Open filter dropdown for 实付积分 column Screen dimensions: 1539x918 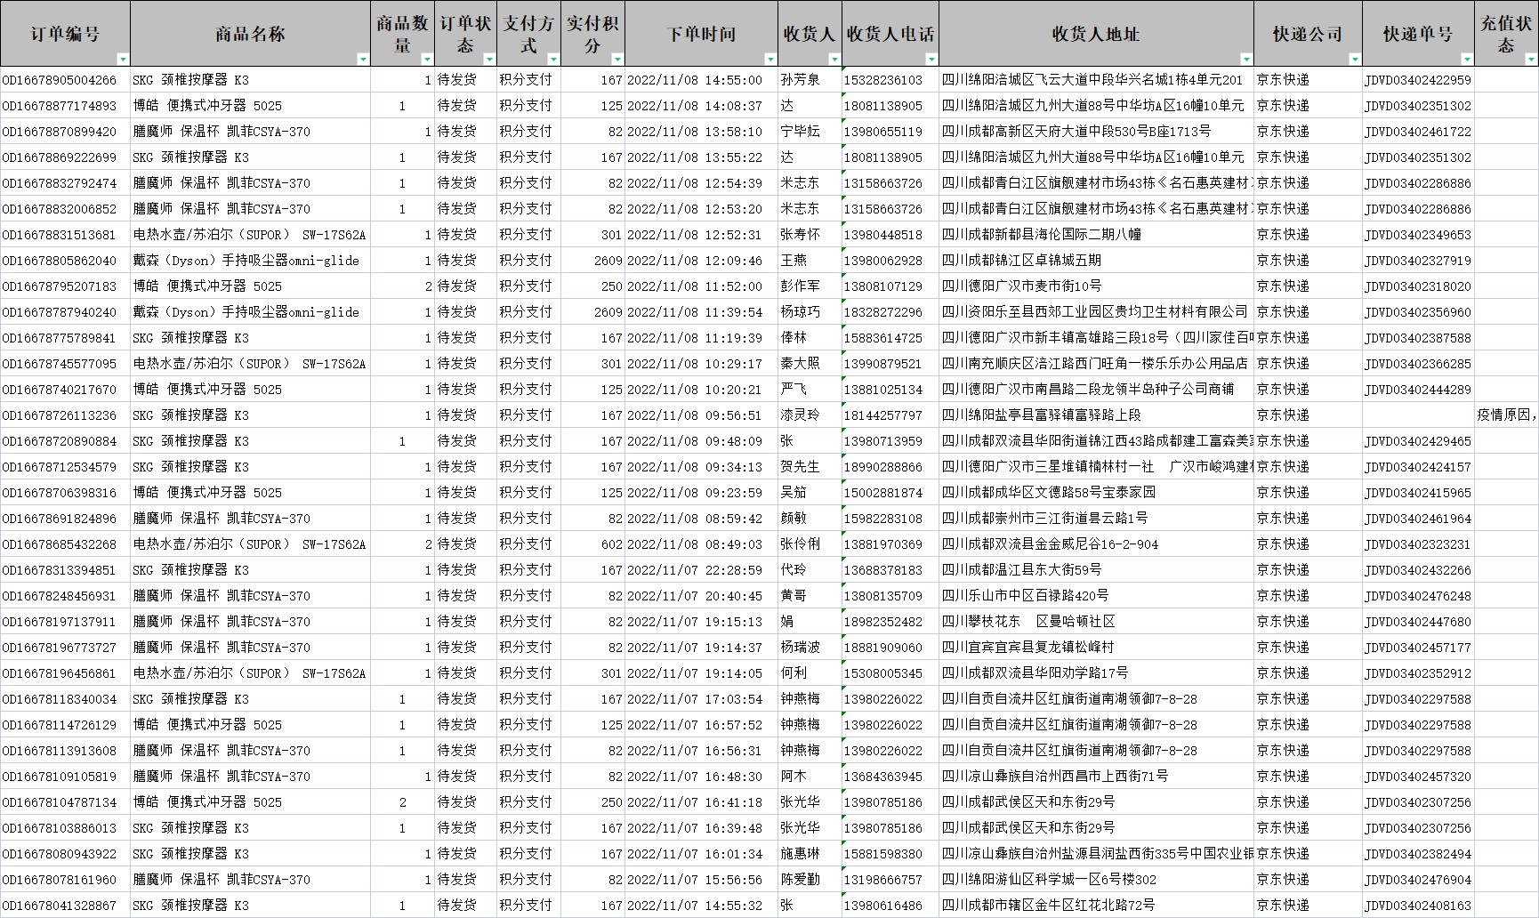point(617,59)
